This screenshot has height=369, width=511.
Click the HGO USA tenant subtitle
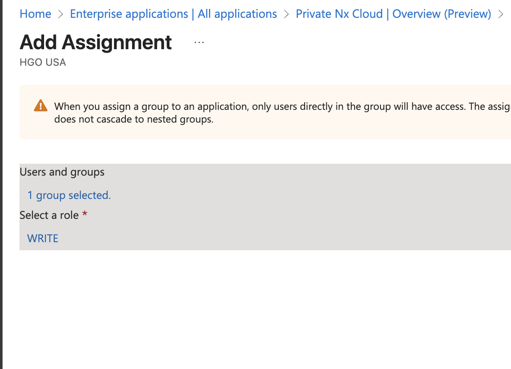coord(43,62)
